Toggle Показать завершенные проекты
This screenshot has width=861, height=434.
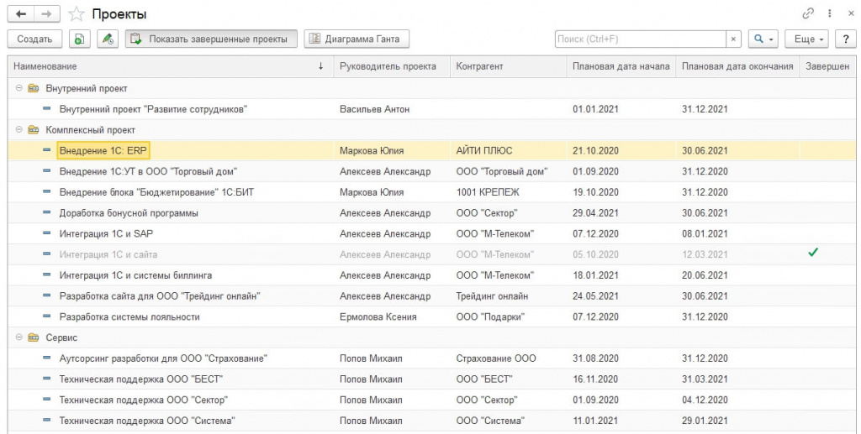211,39
